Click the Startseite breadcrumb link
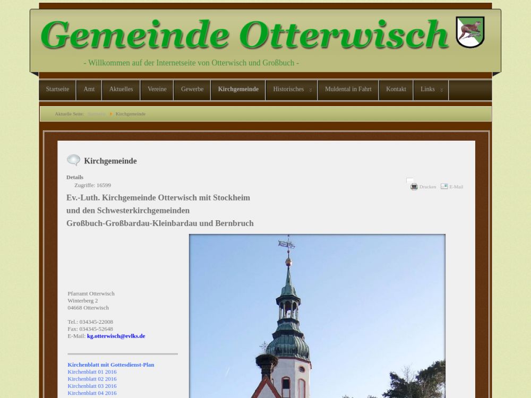Screen dimensions: 531x398 click(x=96, y=114)
